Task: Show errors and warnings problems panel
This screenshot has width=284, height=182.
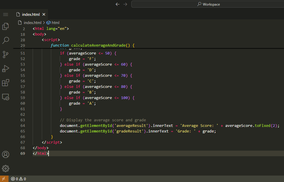Action: [18, 179]
